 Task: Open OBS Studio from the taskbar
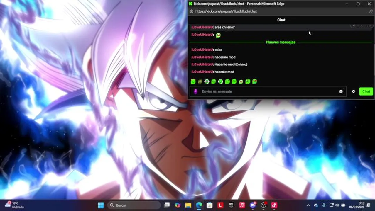[x=263, y=205]
